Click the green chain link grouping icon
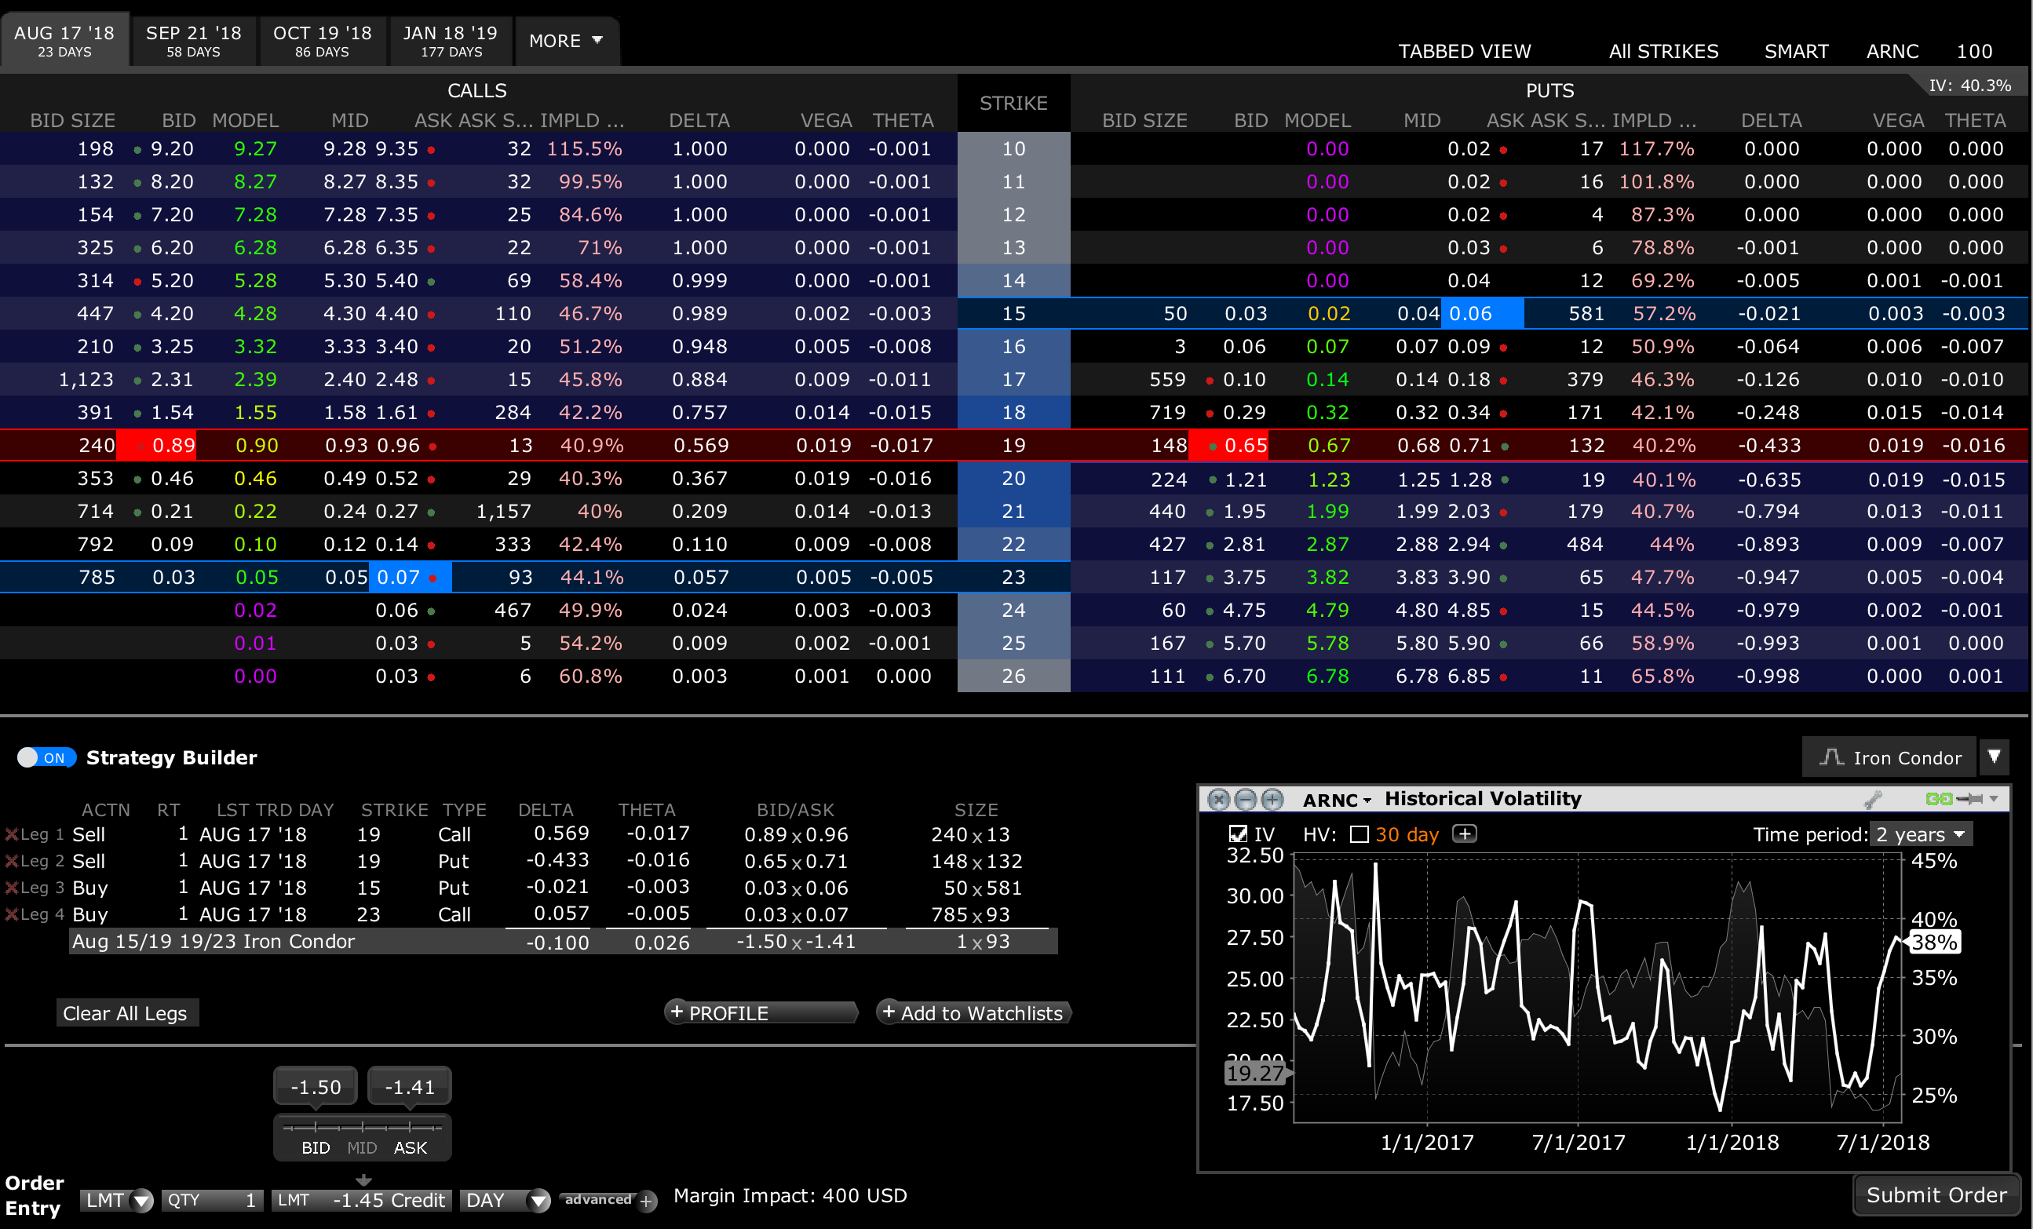The height and width of the screenshot is (1229, 2033). pos(1939,798)
